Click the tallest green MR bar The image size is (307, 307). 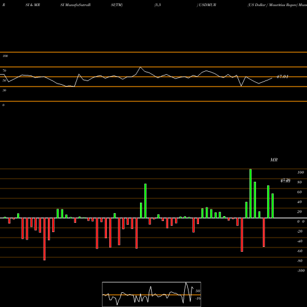(251, 193)
